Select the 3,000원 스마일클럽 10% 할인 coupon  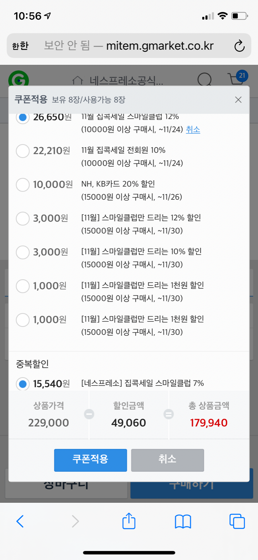pos(23,252)
